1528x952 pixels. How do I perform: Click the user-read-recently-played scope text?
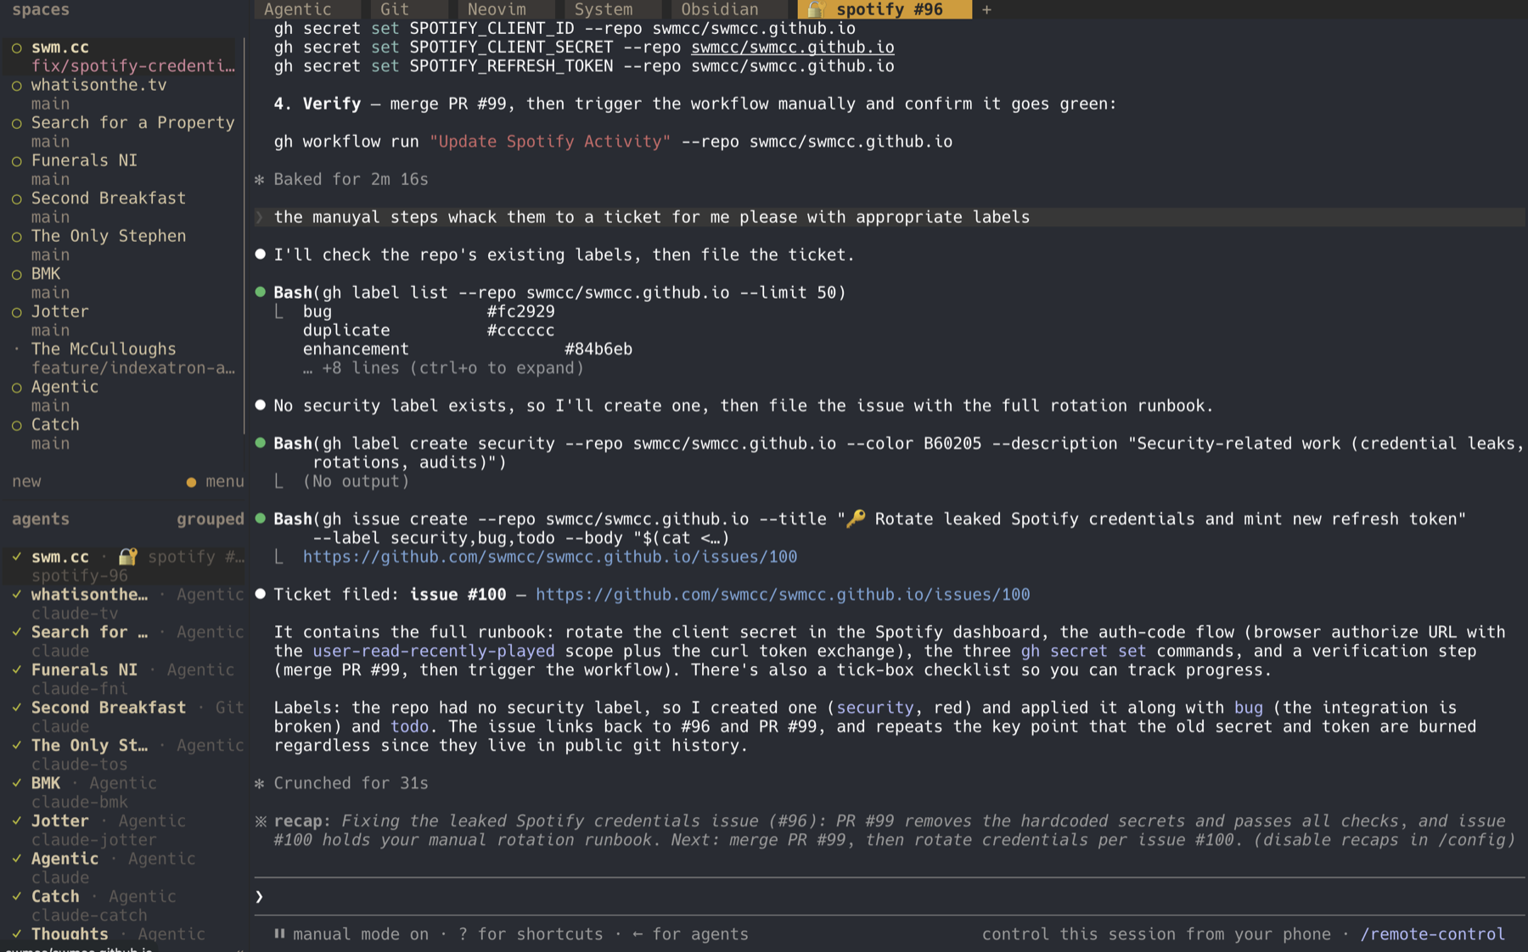(x=434, y=651)
